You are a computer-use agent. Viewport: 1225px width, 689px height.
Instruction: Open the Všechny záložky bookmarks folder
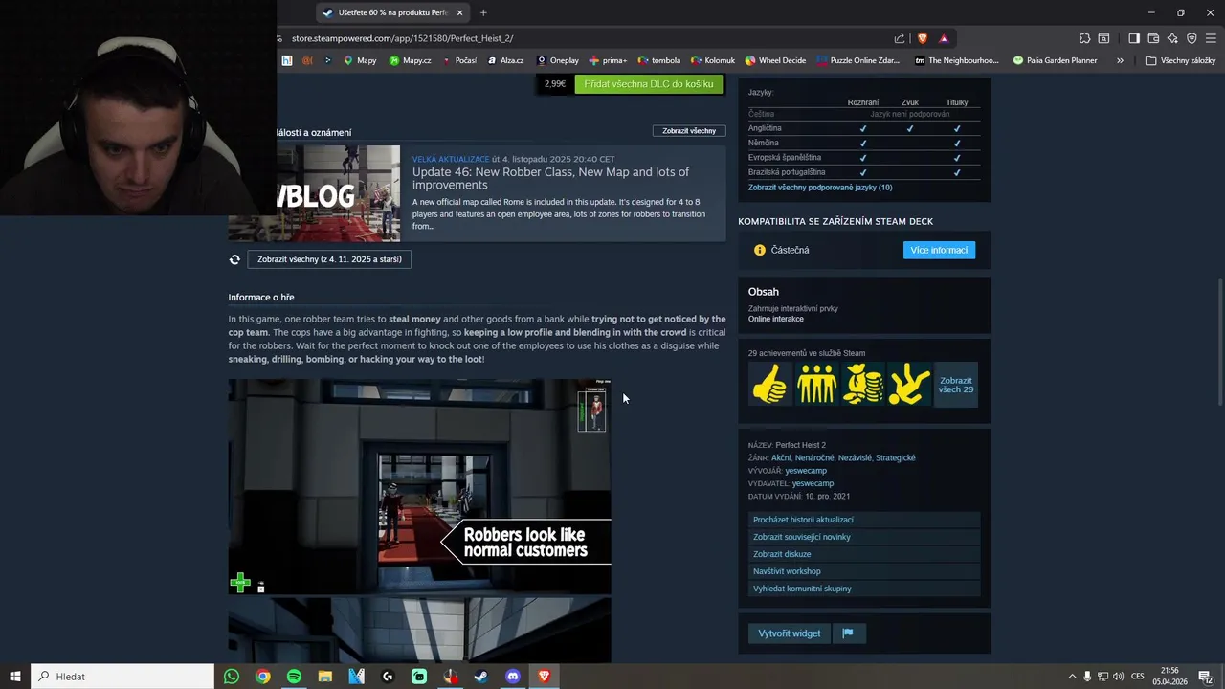[1181, 60]
